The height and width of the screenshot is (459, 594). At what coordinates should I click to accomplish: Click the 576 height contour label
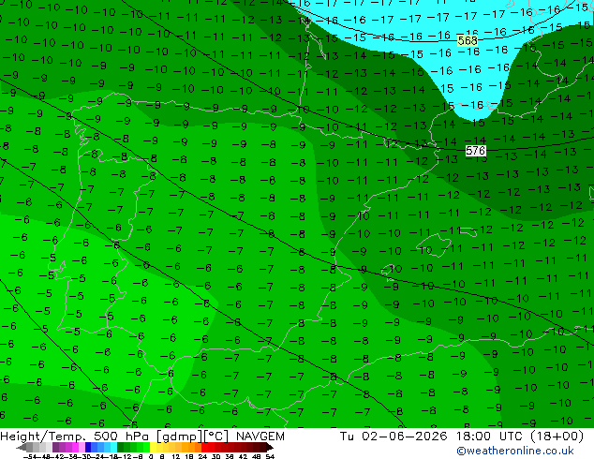pos(475,151)
